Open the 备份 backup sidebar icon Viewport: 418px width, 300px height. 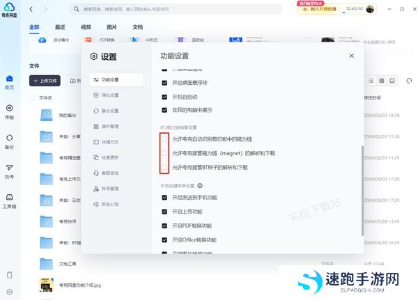[x=9, y=141]
